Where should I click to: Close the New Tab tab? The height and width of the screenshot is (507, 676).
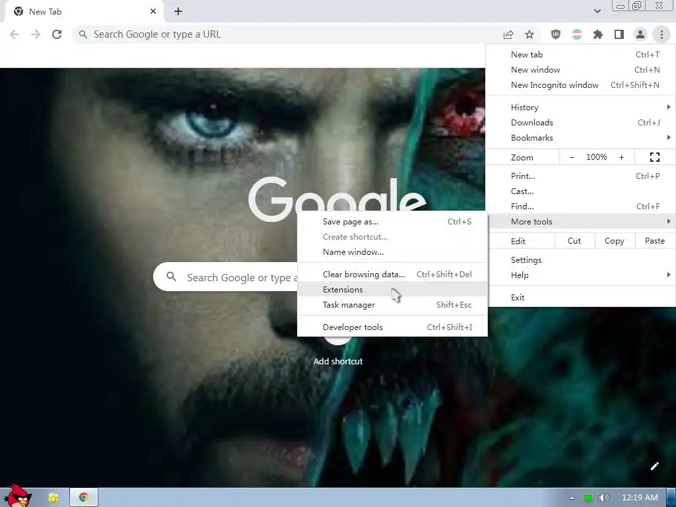pos(153,12)
